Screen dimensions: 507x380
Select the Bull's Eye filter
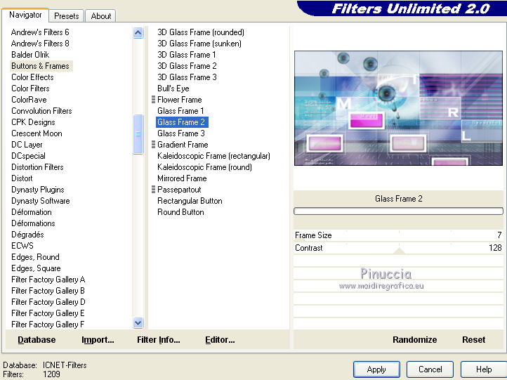click(x=173, y=89)
